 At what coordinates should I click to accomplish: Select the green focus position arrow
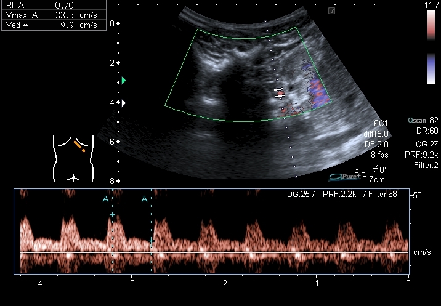pos(124,81)
